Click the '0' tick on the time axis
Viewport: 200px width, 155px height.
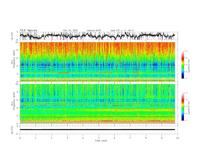click(x=20, y=138)
